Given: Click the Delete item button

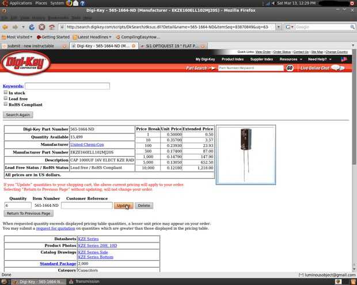Looking at the screenshot, I should point(144,206).
